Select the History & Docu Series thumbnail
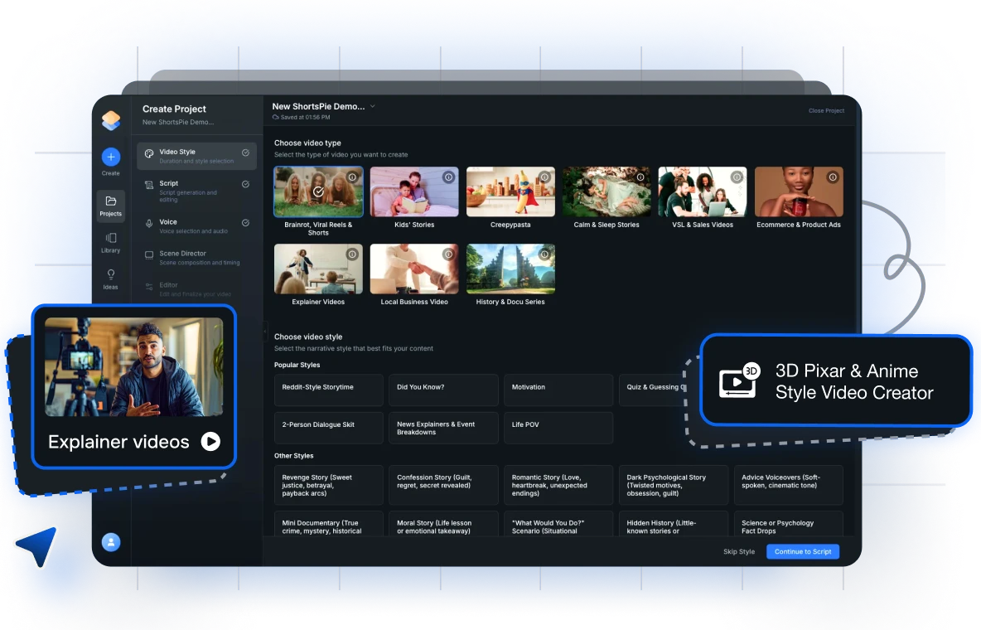981x630 pixels. tap(510, 269)
